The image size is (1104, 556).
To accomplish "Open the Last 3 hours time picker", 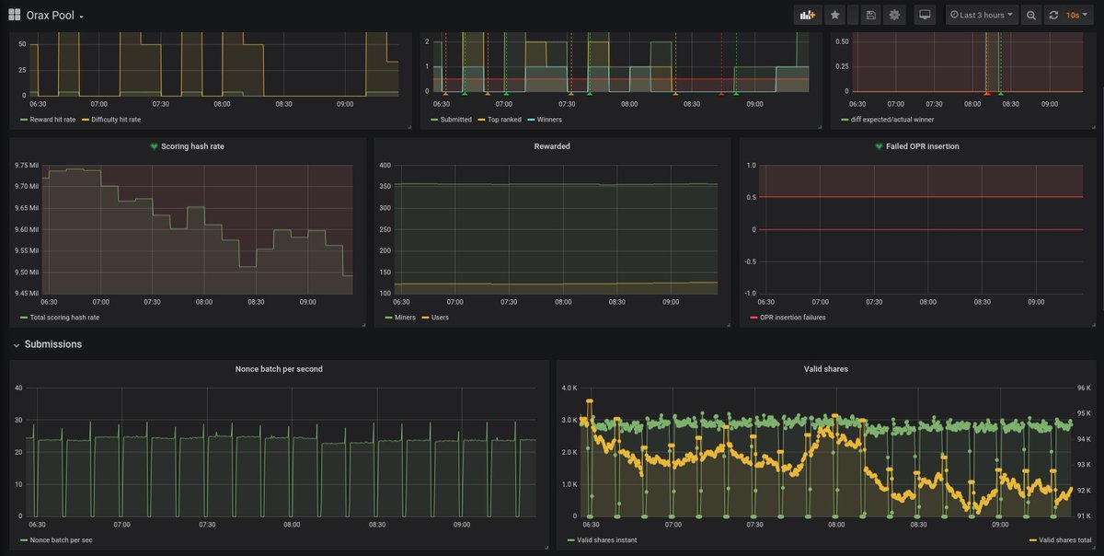I will pyautogui.click(x=983, y=15).
